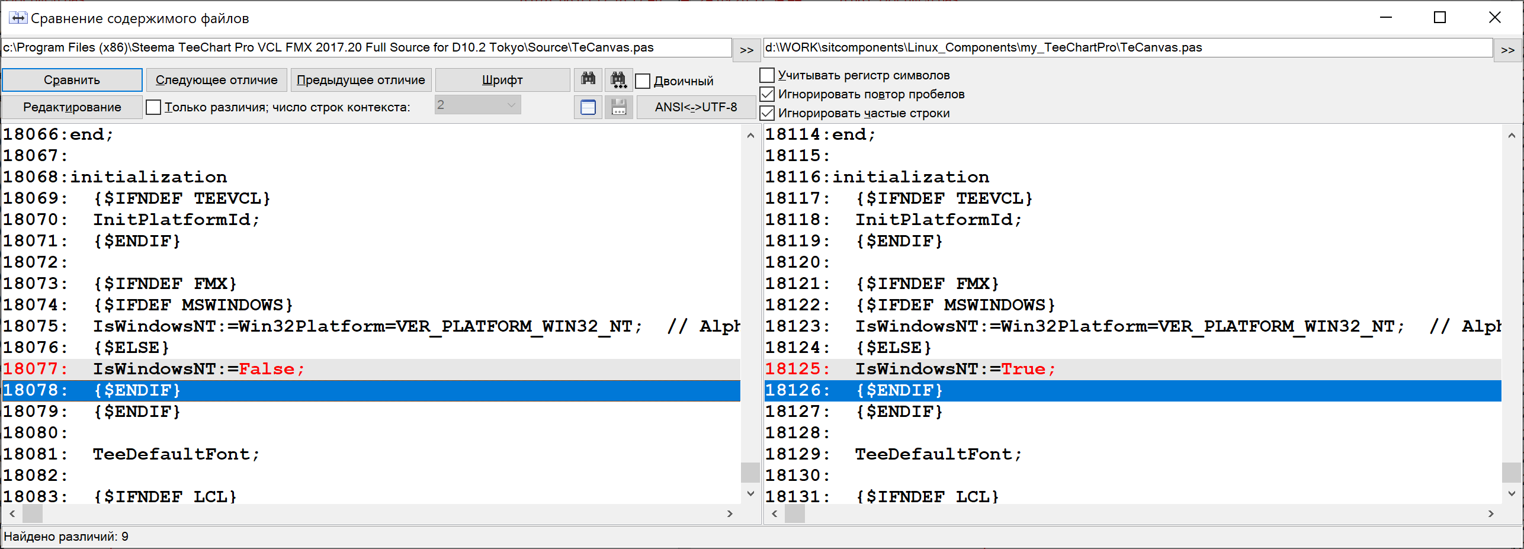Click right pane horizontal scroll left arrow
This screenshot has height=549, width=1524.
pyautogui.click(x=774, y=514)
